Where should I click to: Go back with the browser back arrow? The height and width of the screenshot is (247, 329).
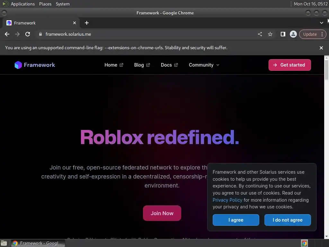tap(7, 34)
